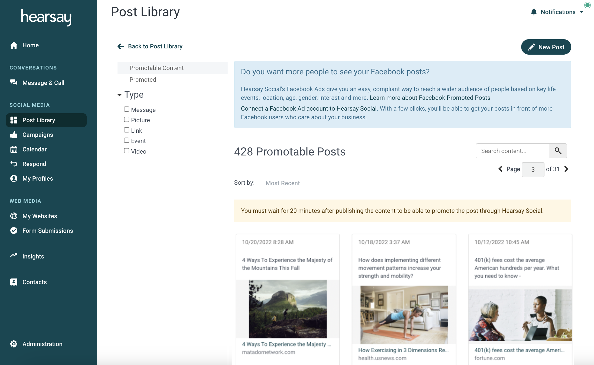Viewport: 594px width, 365px height.
Task: Select the Promotable Content tab
Action: coord(172,68)
